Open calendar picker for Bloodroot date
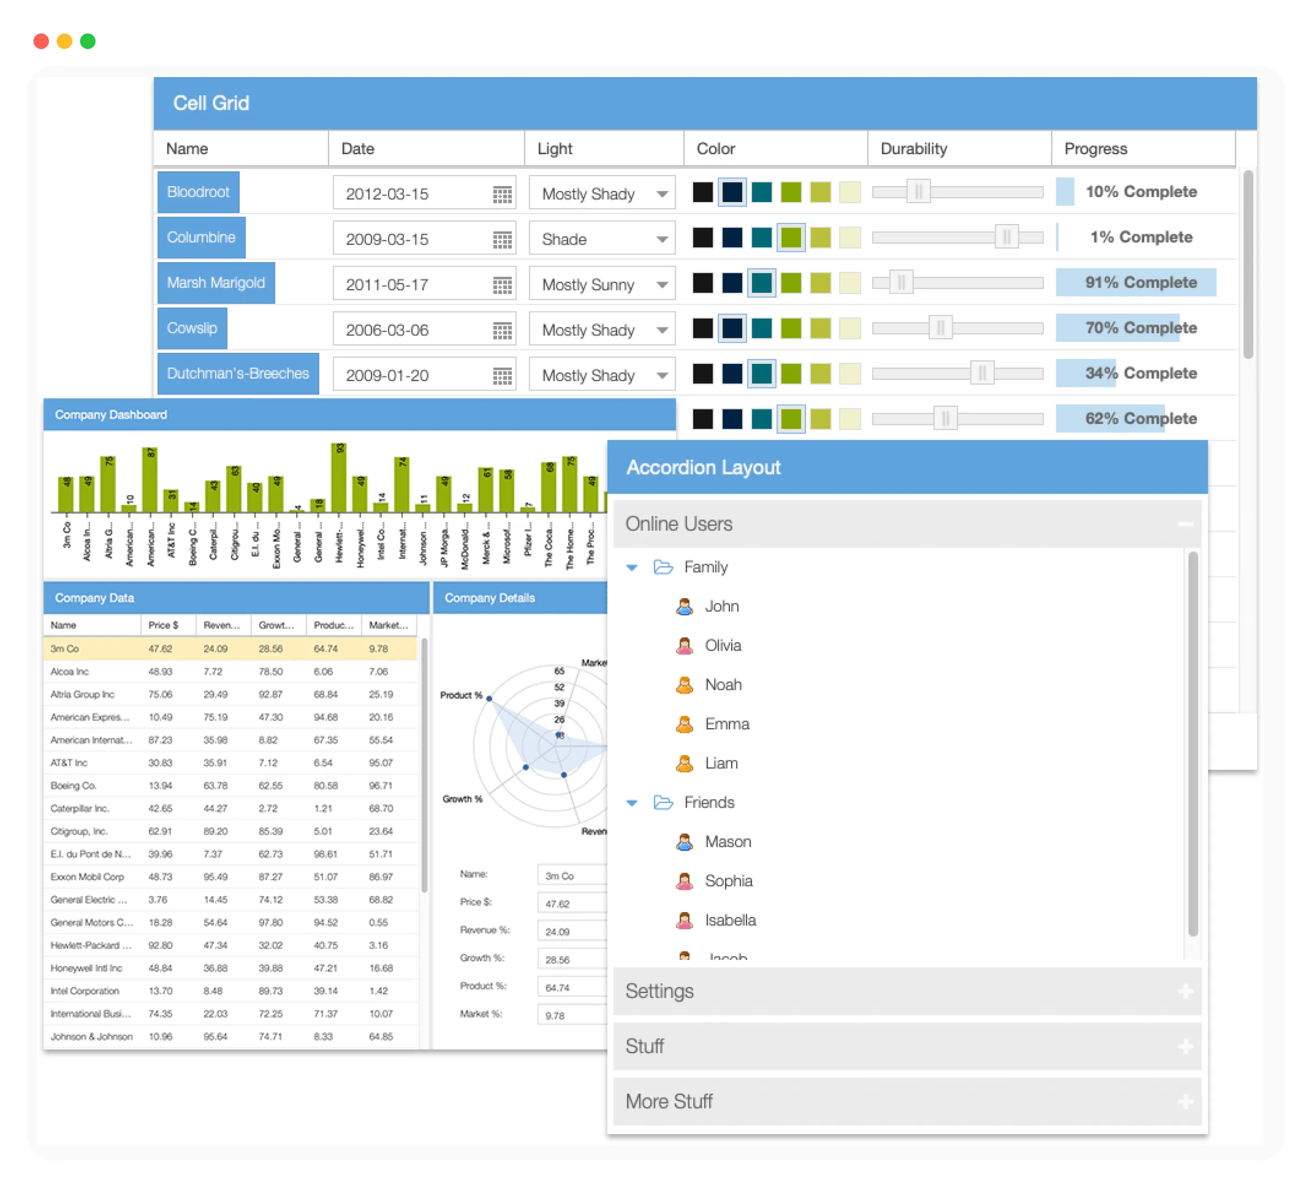Viewport: 1316px width, 1178px height. [x=502, y=194]
